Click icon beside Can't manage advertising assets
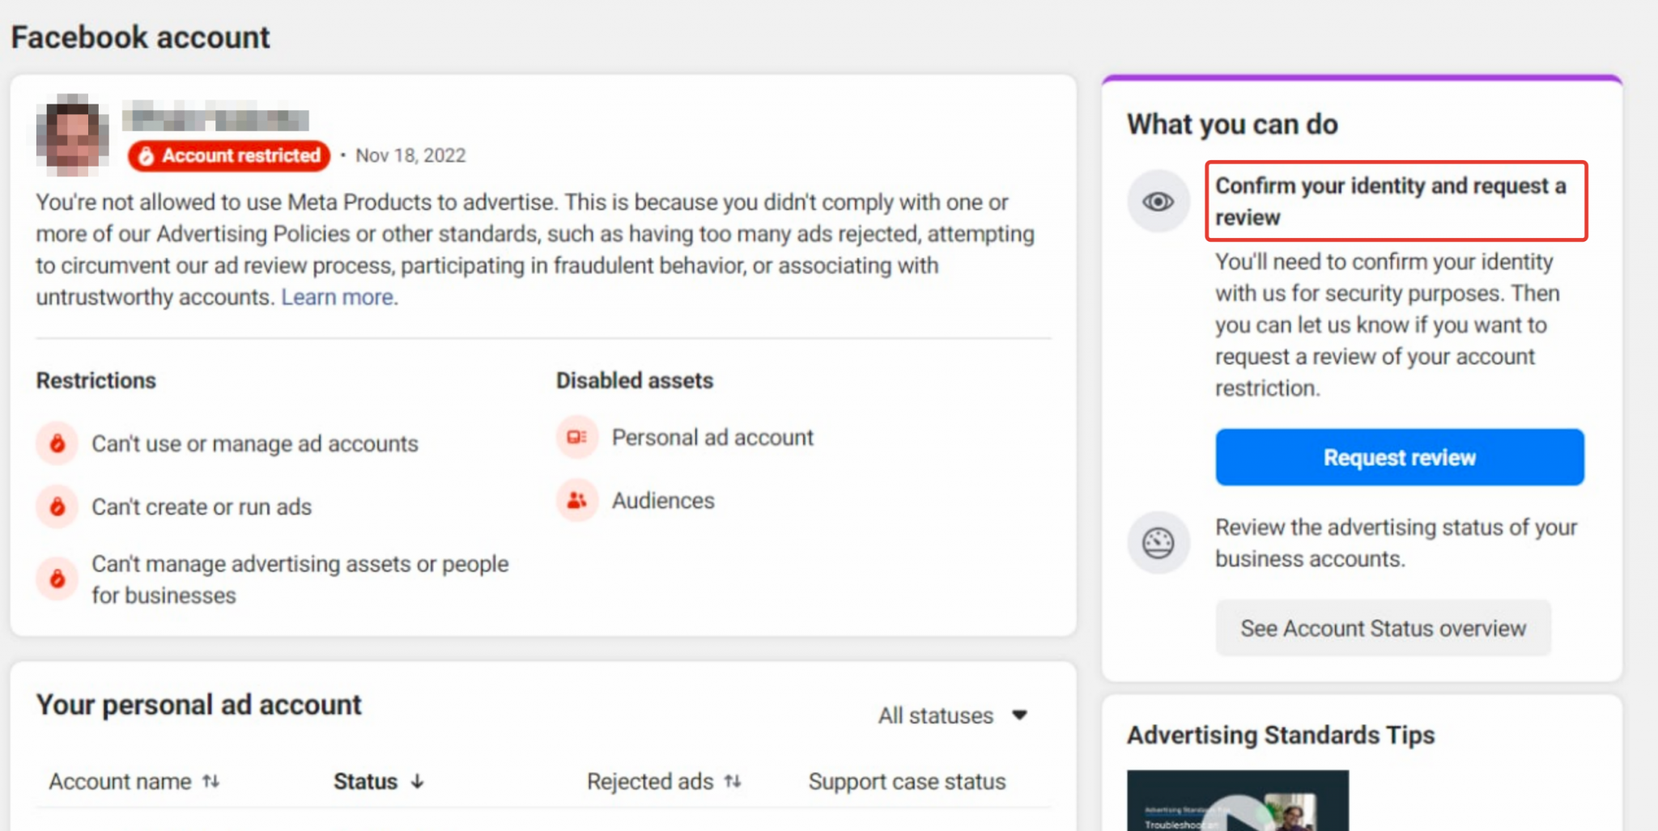 point(57,579)
